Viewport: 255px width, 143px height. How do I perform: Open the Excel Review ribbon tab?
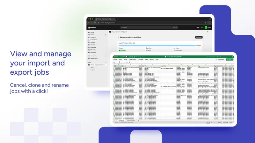[x=151, y=59]
